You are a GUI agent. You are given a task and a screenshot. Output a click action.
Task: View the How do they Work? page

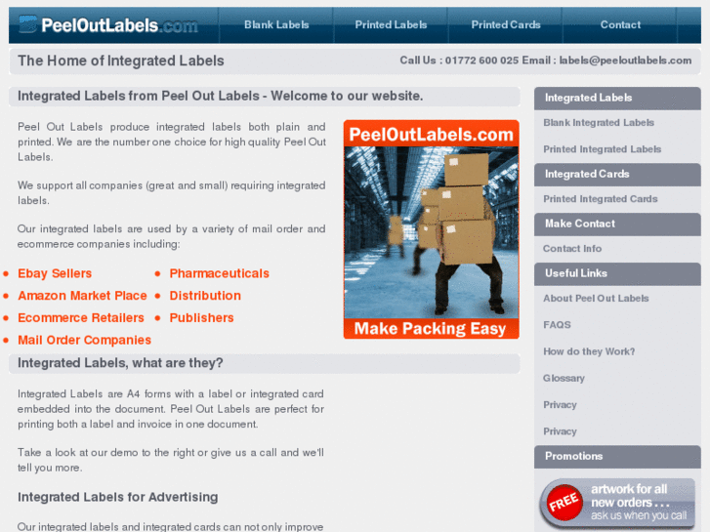(589, 351)
